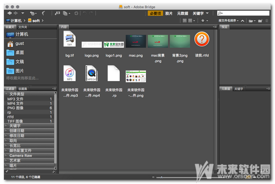Toggle ascending sort order arrow

[242, 21]
